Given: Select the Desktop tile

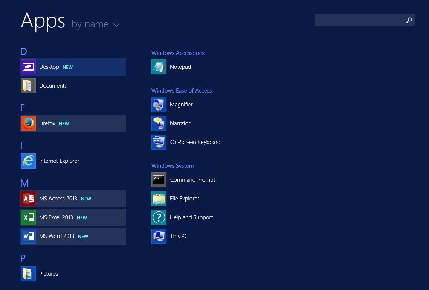Looking at the screenshot, I should 28,67.
